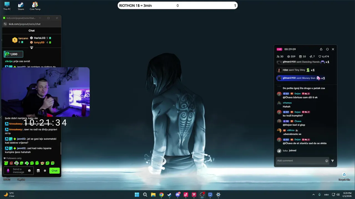Open the halo angel emote in Kick chat
The width and height of the screenshot is (355, 199).
click(x=6, y=163)
